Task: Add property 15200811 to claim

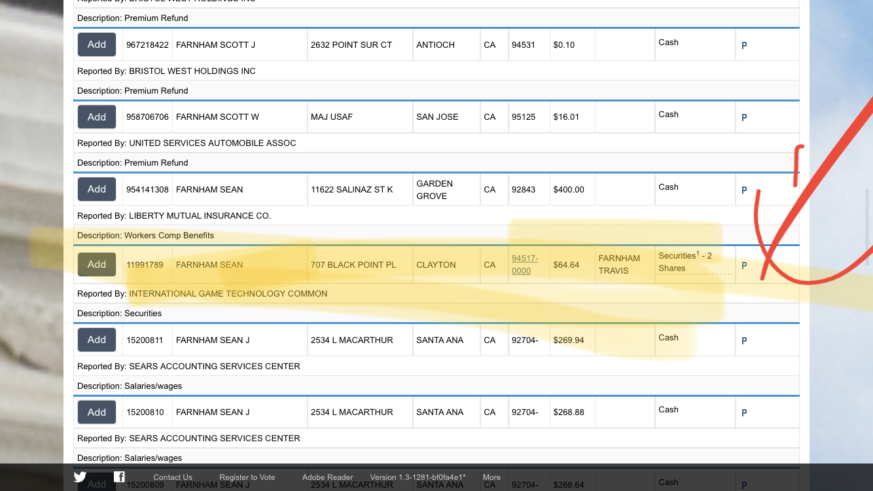Action: [x=97, y=340]
